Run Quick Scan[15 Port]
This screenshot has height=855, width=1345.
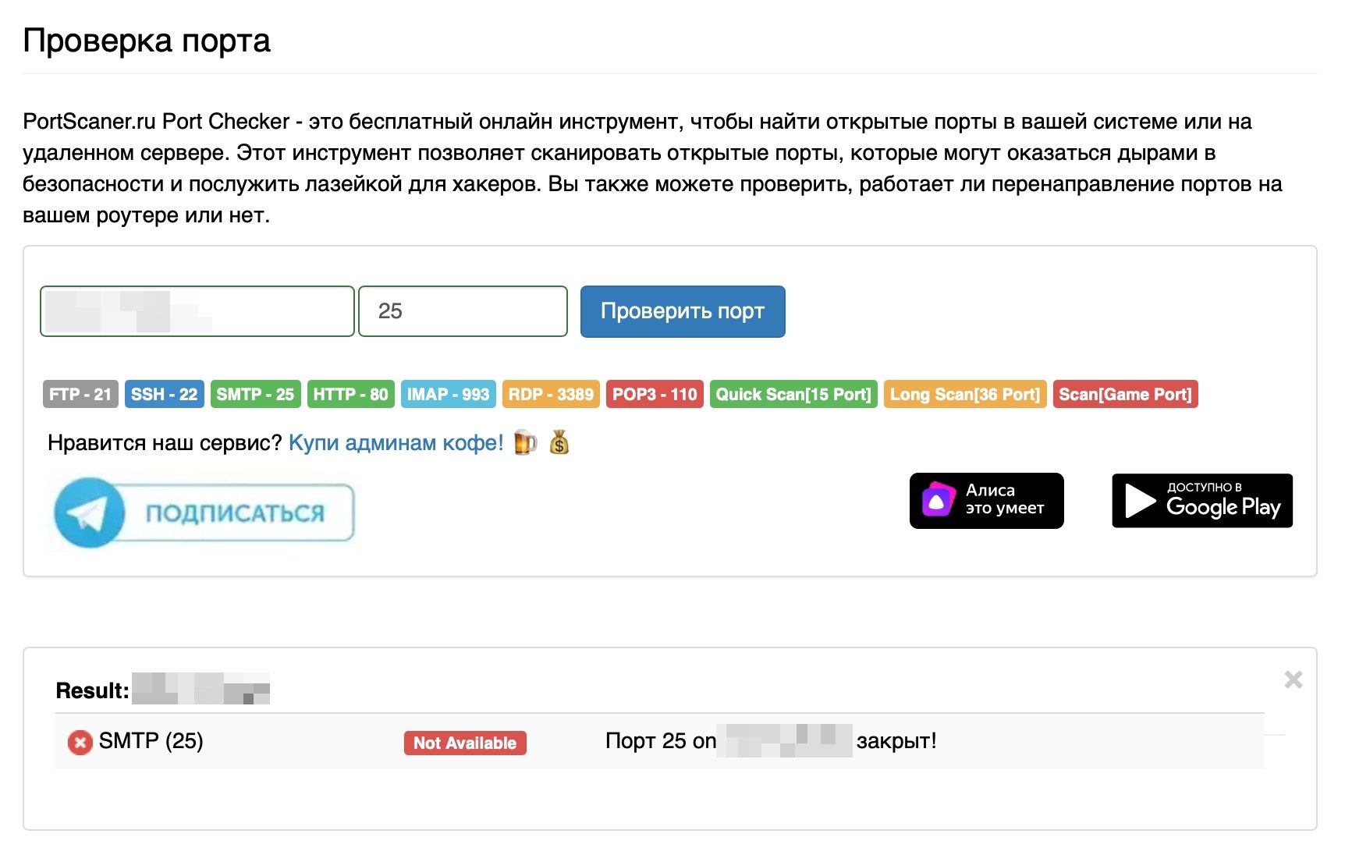coord(793,395)
